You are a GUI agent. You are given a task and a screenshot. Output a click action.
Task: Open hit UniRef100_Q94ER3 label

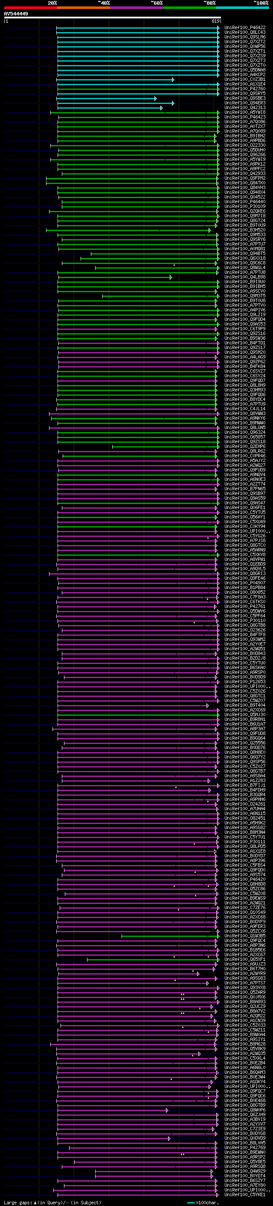[x=245, y=103]
